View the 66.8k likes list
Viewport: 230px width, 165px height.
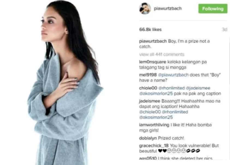(150, 29)
